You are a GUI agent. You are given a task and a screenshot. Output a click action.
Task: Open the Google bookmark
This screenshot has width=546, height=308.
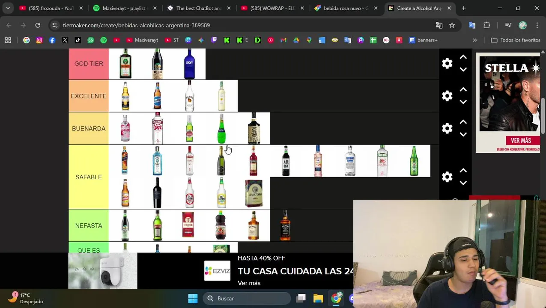[27, 40]
